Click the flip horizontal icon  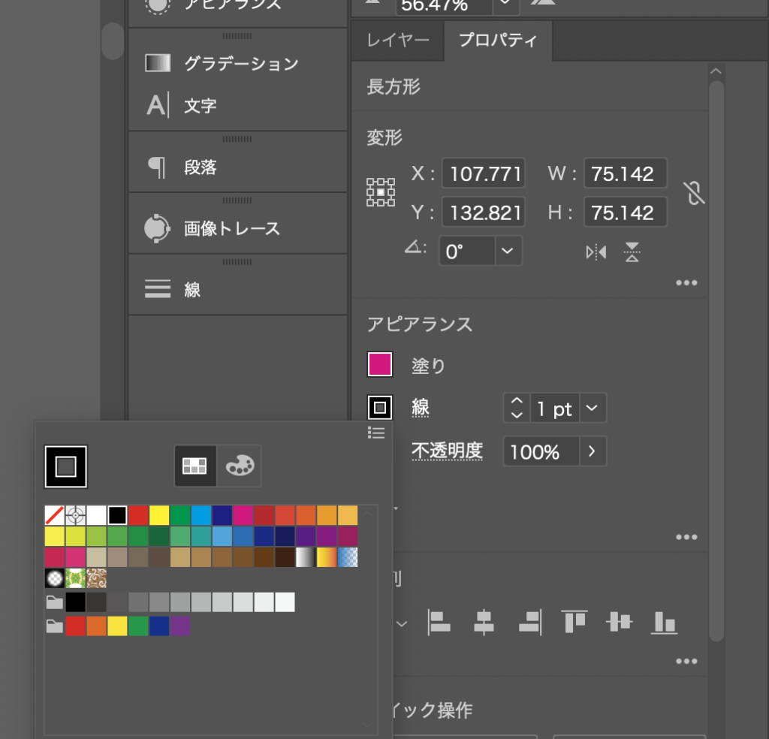(596, 252)
